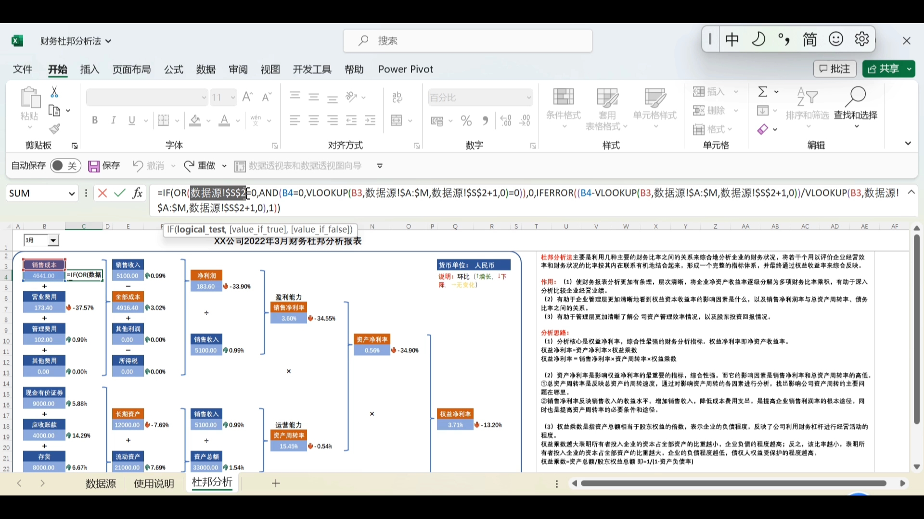This screenshot has height=519, width=924.
Task: Open Insert Function fx dialog
Action: coord(138,193)
